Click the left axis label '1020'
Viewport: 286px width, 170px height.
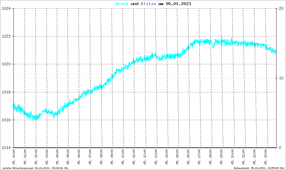coord(6,64)
